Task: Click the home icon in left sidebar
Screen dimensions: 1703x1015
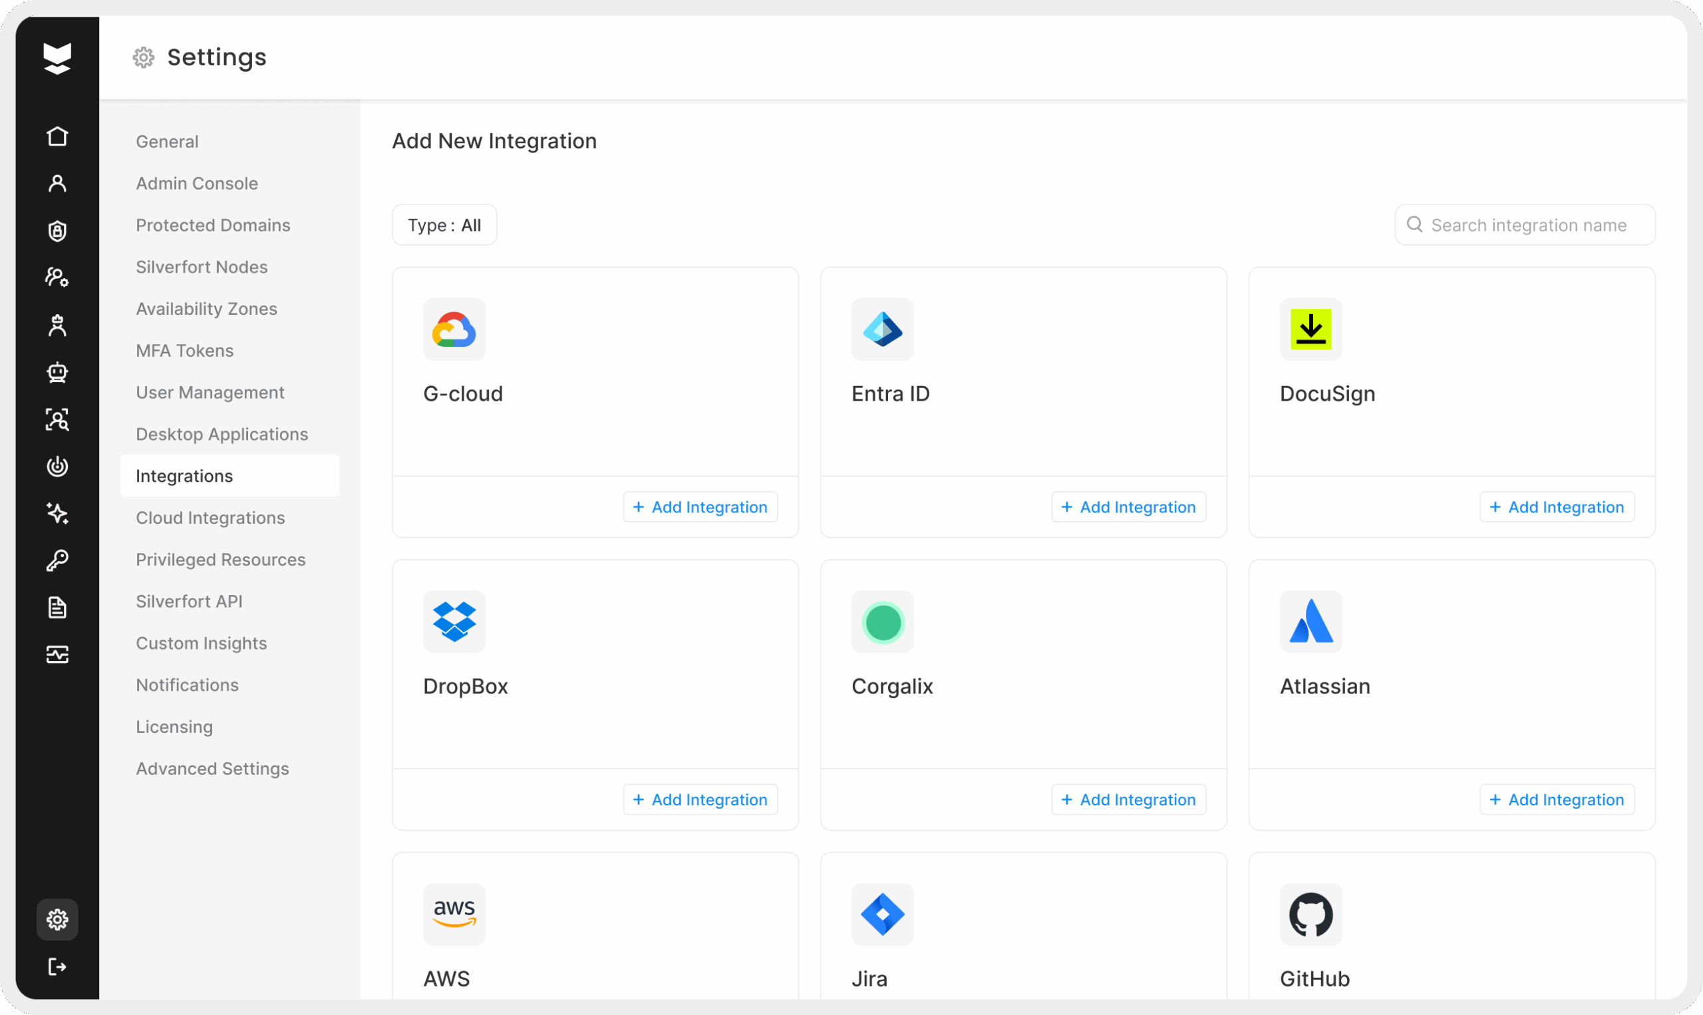Action: [x=57, y=136]
